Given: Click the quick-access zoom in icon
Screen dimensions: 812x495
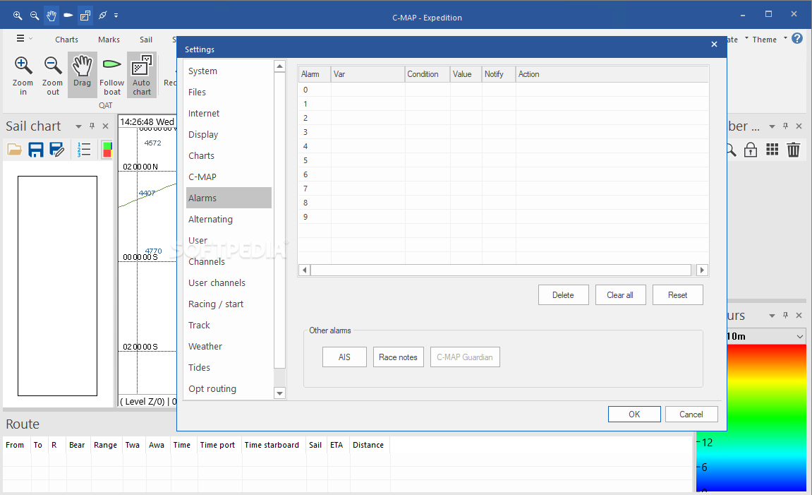Looking at the screenshot, I should coord(18,16).
